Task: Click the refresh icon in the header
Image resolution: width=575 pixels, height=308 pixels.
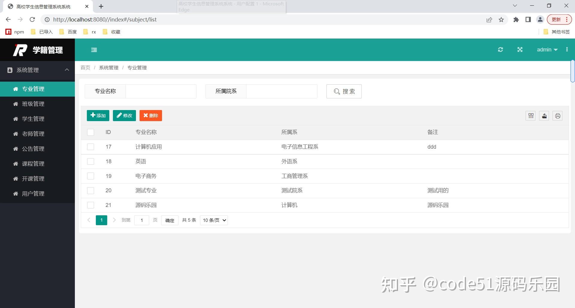Action: pyautogui.click(x=500, y=49)
